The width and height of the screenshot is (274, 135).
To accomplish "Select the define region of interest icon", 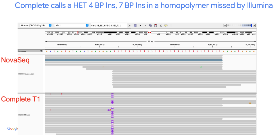I will [156, 26].
